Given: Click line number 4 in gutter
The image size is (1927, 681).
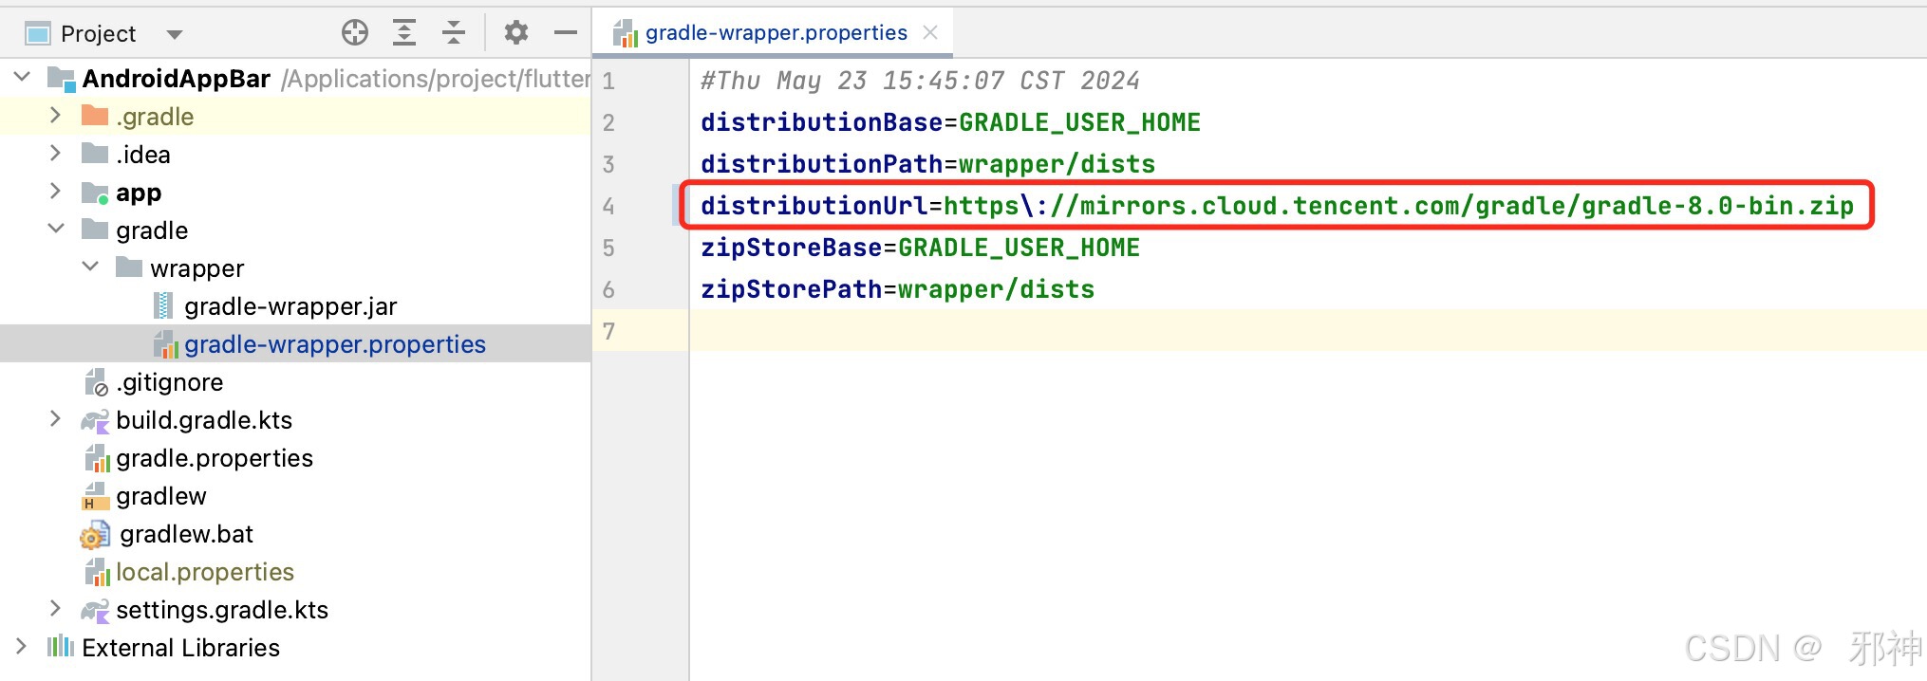Looking at the screenshot, I should (608, 206).
